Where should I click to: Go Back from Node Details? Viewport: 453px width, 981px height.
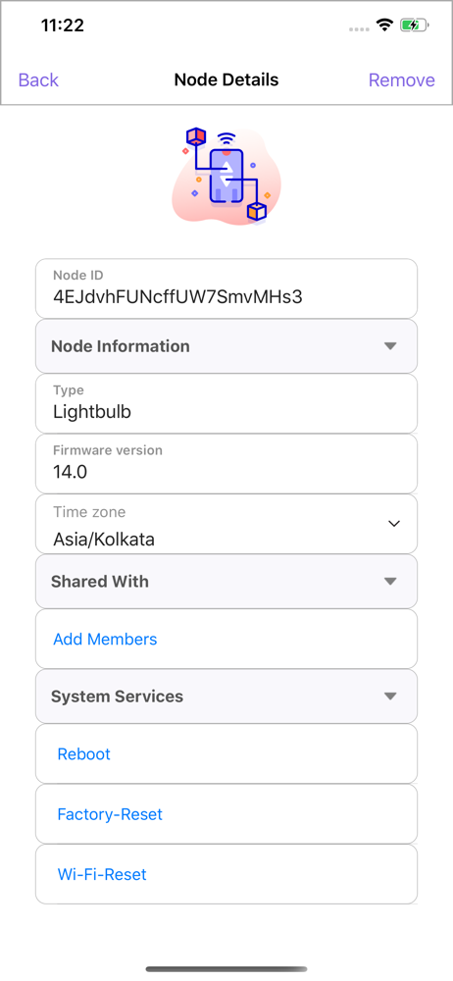38,80
